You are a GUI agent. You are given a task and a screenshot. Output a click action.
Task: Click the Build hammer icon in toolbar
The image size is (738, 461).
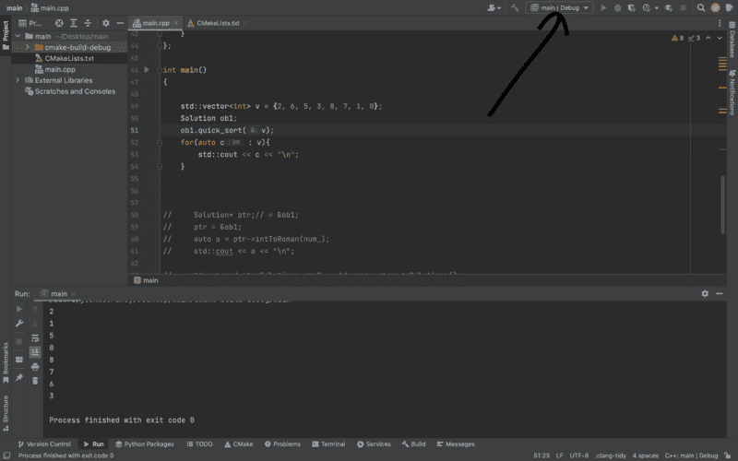point(515,7)
